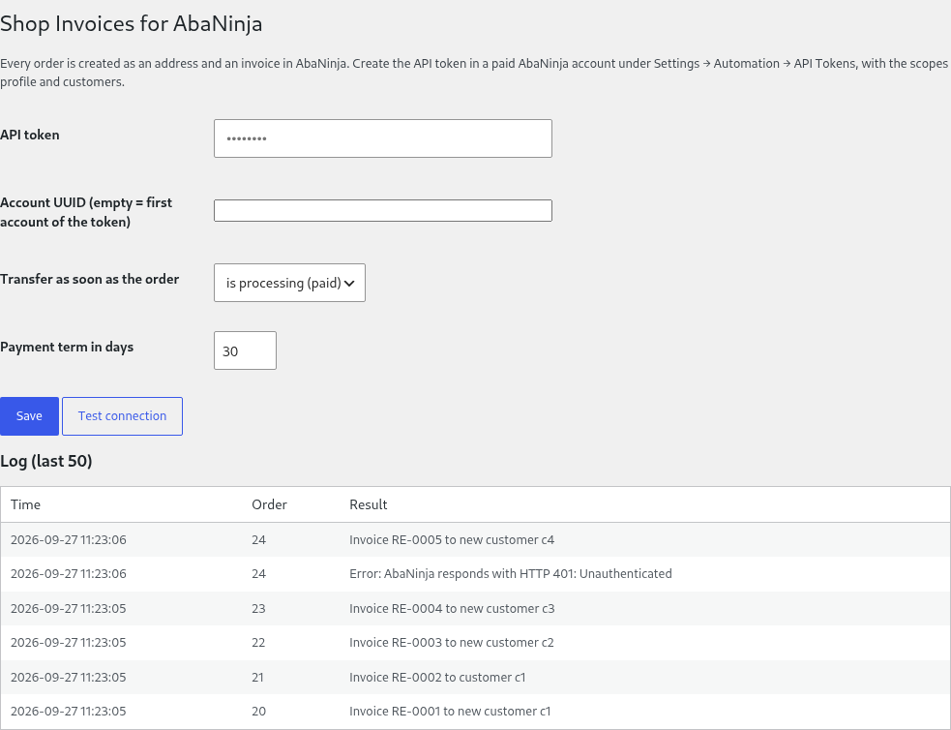Select the HTTP 401 Unauthenticated error entry

pyautogui.click(x=511, y=574)
